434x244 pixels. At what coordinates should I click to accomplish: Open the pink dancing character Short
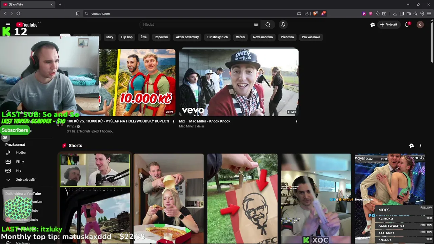pyautogui.click(x=95, y=199)
